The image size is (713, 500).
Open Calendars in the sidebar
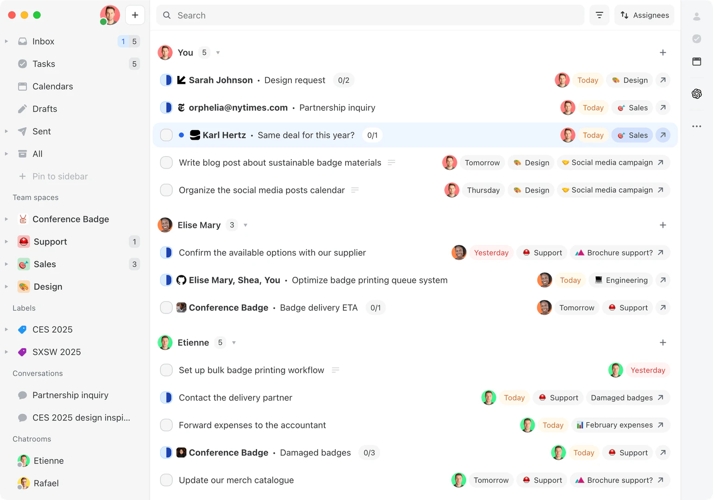click(52, 87)
